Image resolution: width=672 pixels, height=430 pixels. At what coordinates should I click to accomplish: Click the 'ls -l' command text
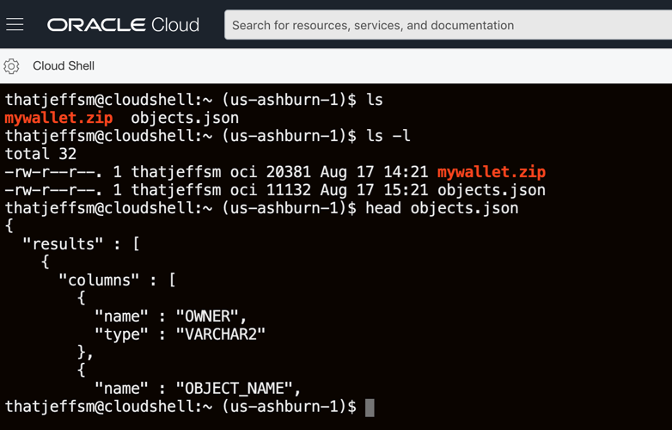click(x=388, y=136)
